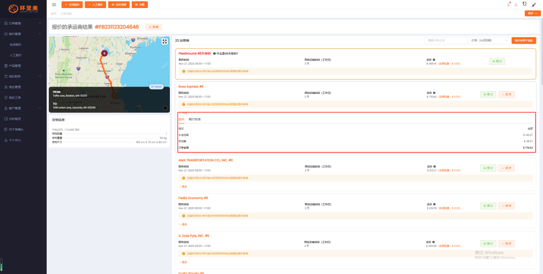543x274 pixels.
Task: Click the quote number #FB231123204646
Action: click(x=117, y=27)
